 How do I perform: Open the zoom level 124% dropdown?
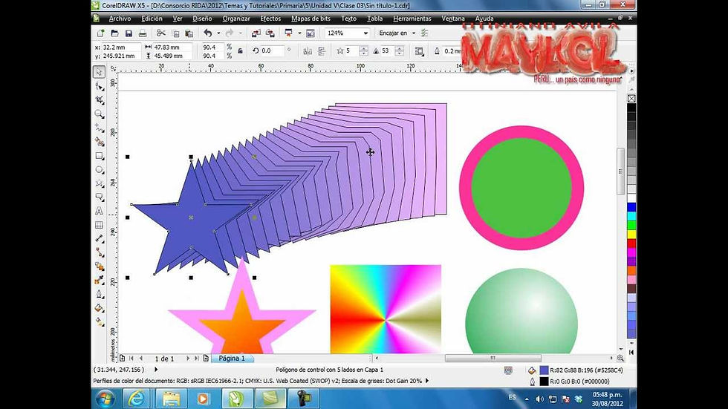[x=365, y=33]
